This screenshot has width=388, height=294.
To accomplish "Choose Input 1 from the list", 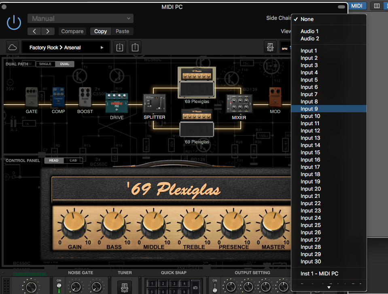I will [x=329, y=50].
